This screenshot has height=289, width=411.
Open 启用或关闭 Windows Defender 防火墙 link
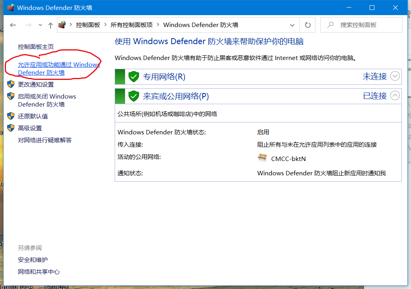[47, 101]
